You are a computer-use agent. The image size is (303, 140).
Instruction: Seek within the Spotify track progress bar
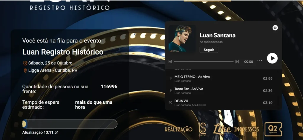(x=204, y=61)
